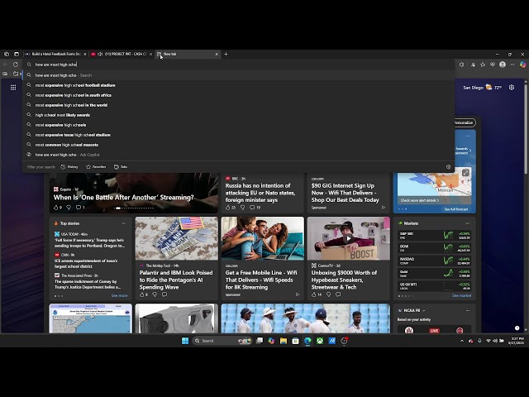This screenshot has width=529, height=397.
Task: Close the PROJECT PAT video tab
Action: (150, 54)
